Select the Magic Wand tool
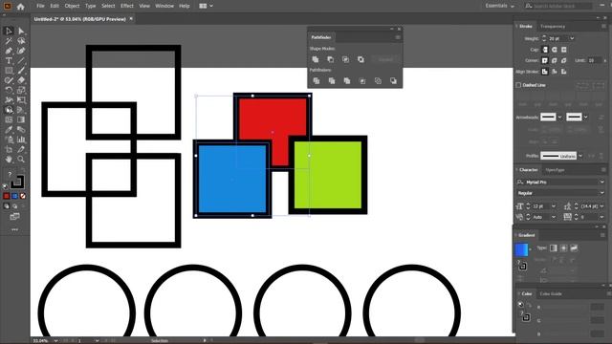The width and height of the screenshot is (612, 344). point(9,41)
